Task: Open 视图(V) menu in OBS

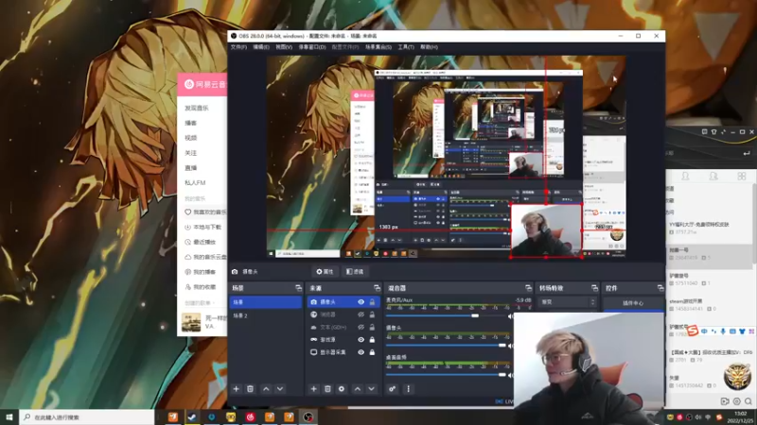Action: 284,47
